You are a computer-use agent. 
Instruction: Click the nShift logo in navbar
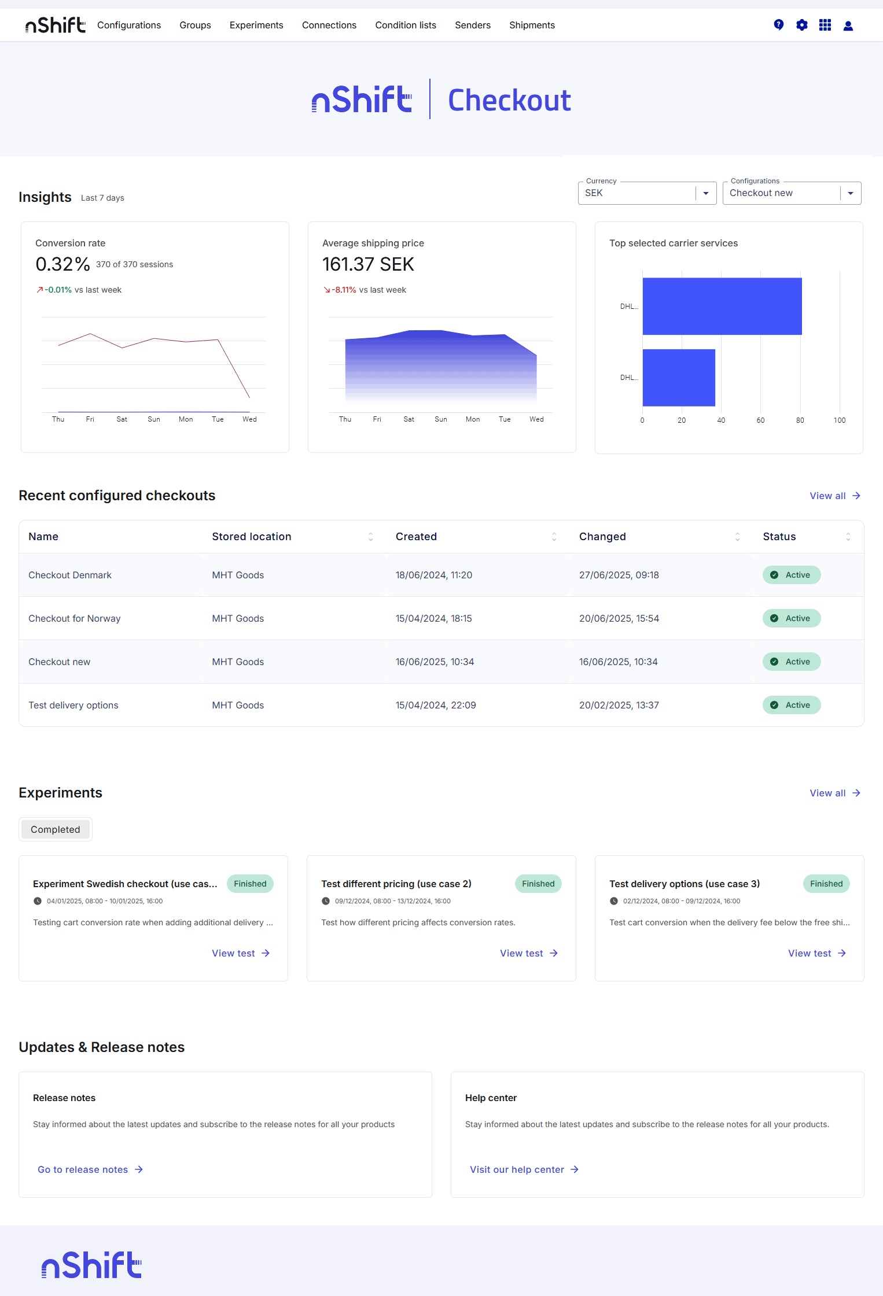pos(56,25)
